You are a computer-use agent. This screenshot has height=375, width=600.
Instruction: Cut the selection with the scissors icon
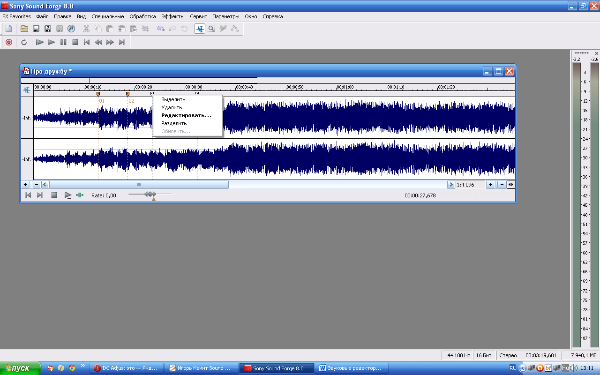click(x=86, y=29)
